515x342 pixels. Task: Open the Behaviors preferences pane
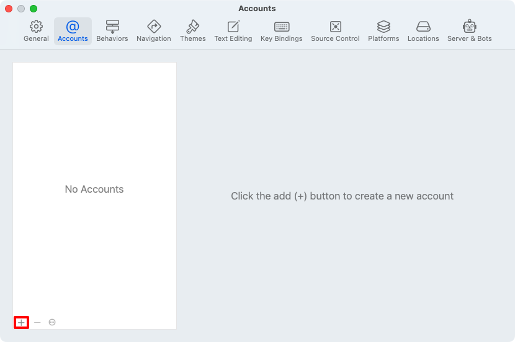tap(112, 31)
